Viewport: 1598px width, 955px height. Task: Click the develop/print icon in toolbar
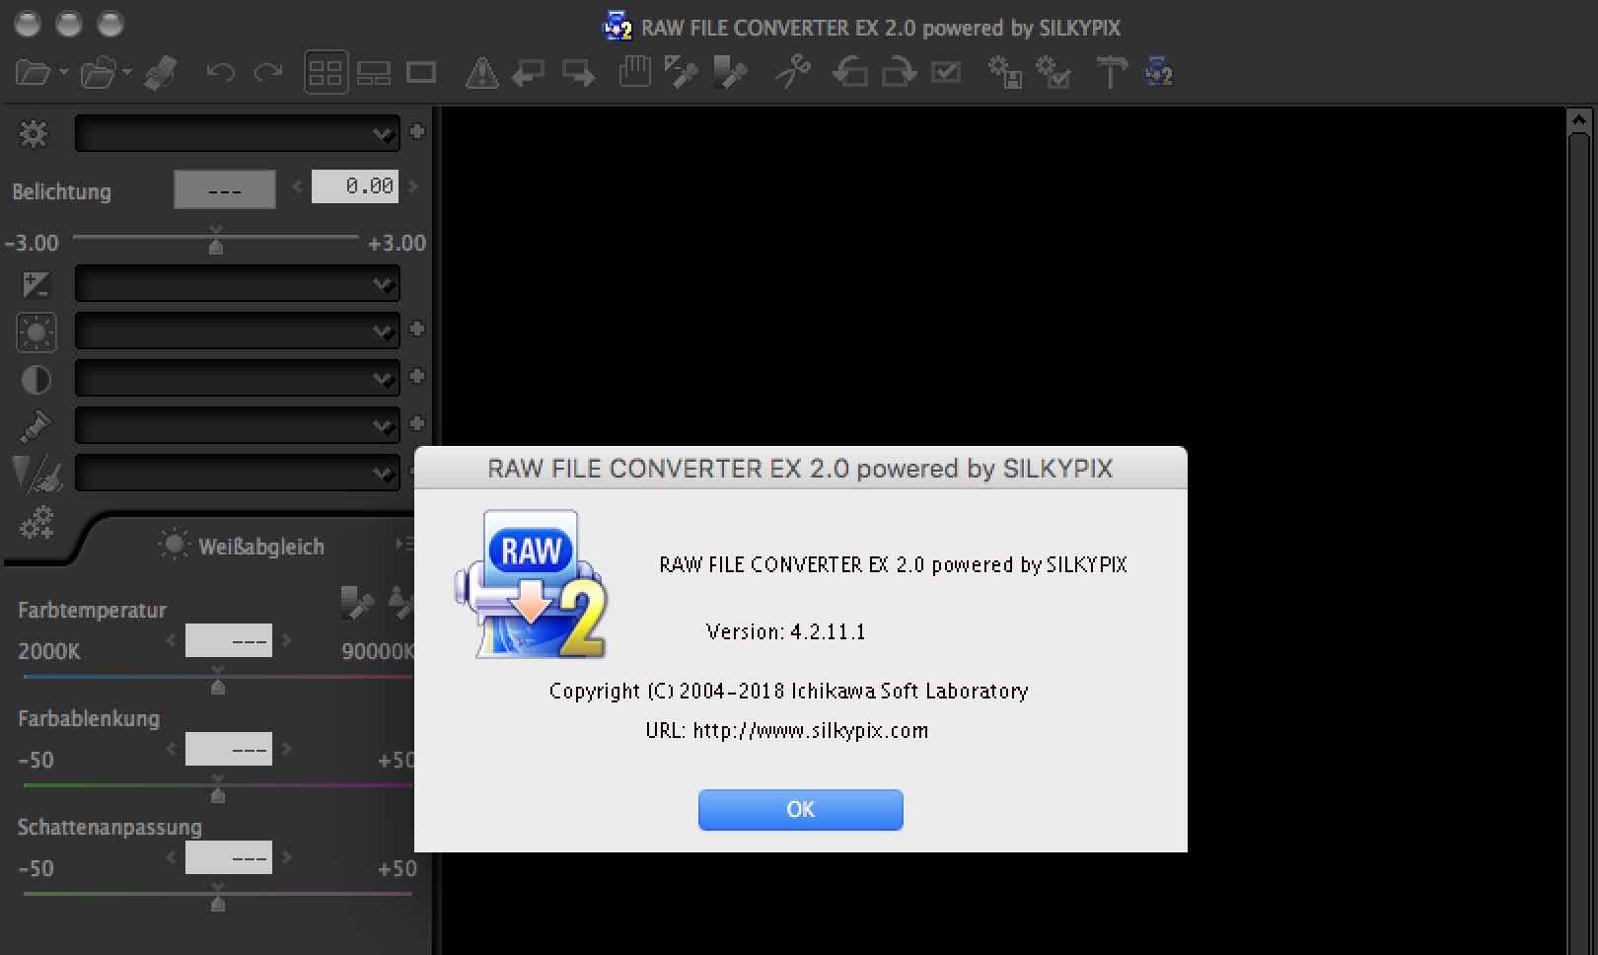(161, 73)
